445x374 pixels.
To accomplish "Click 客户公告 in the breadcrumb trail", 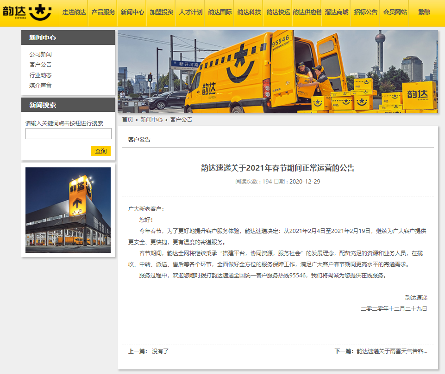I will pos(181,120).
